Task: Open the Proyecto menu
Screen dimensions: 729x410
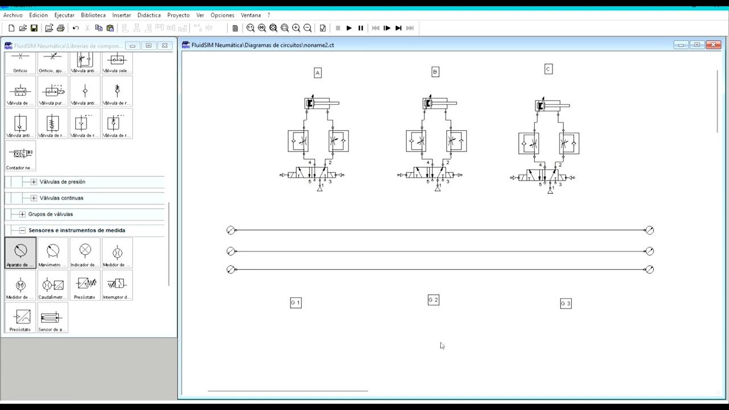Action: pyautogui.click(x=178, y=15)
